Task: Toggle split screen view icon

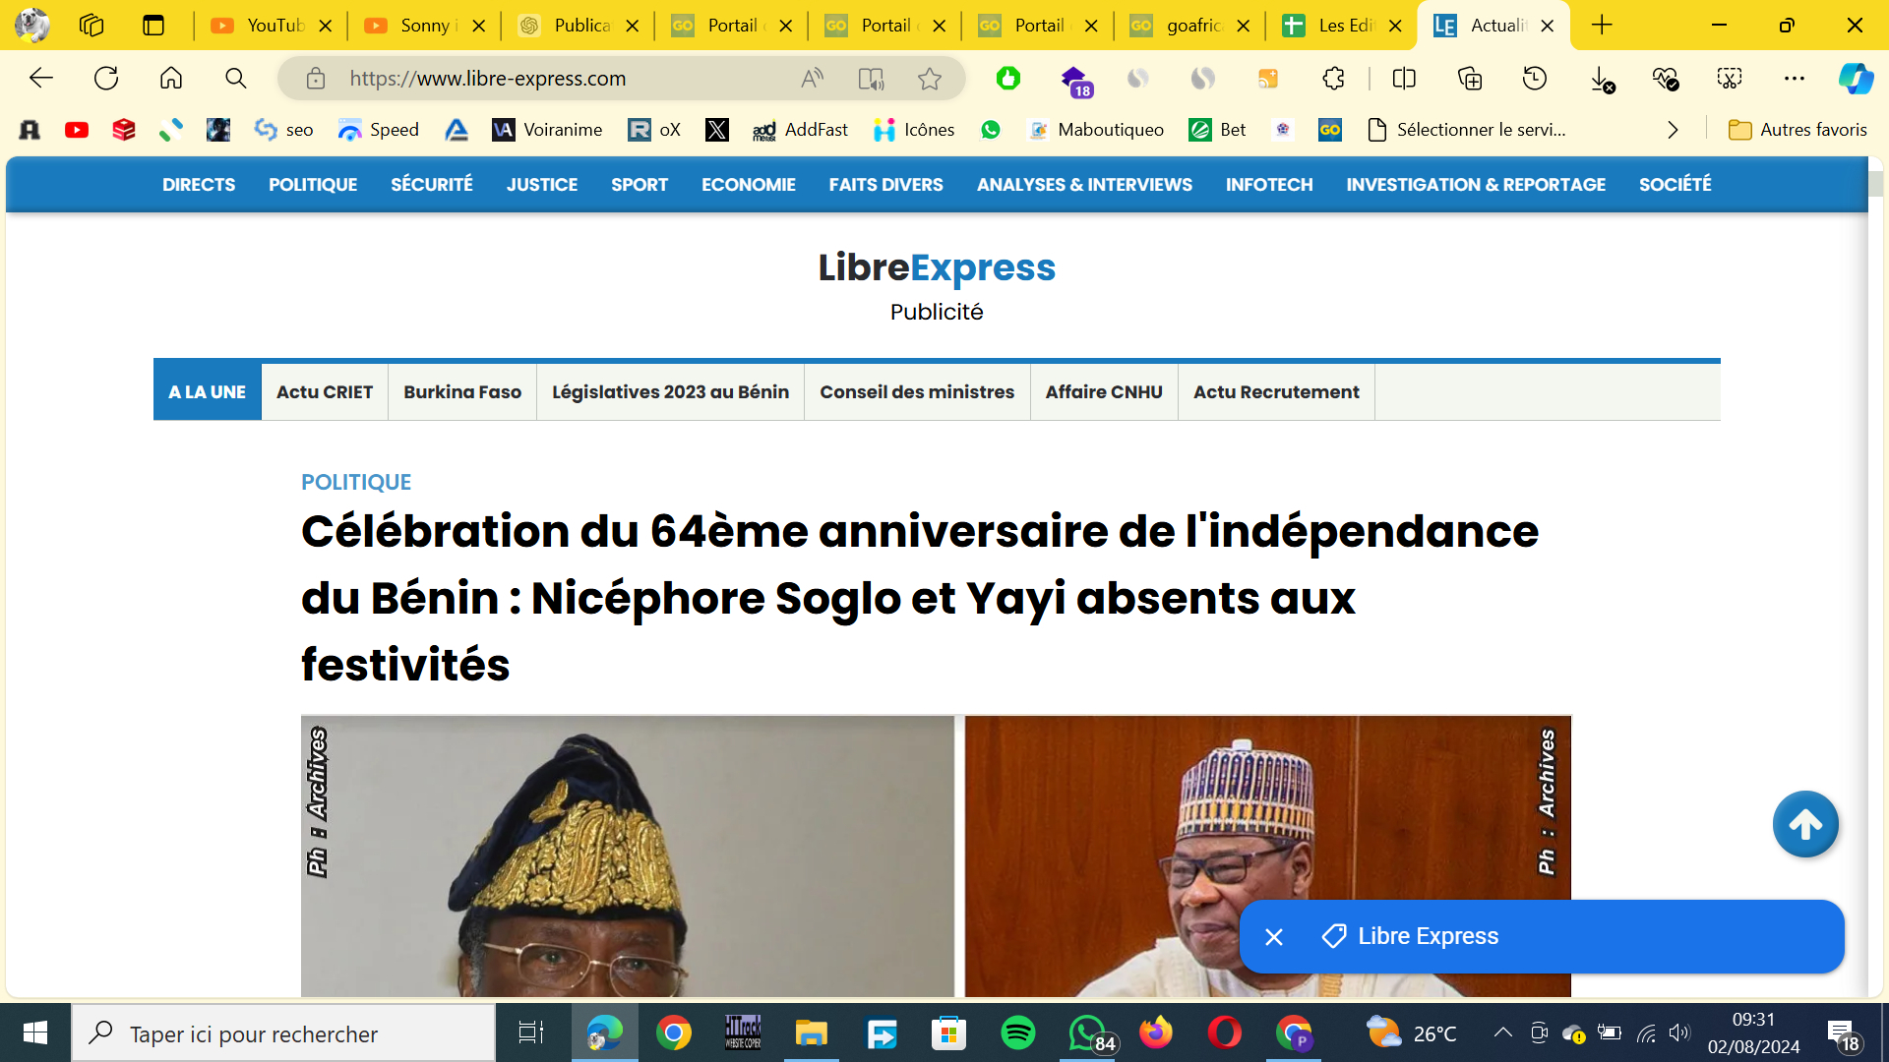Action: pos(1404,79)
